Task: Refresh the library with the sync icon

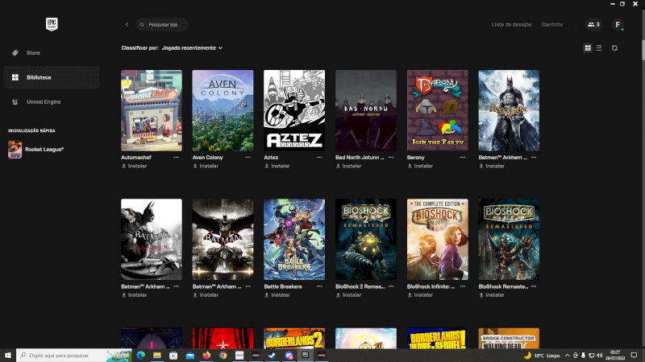Action: [614, 48]
